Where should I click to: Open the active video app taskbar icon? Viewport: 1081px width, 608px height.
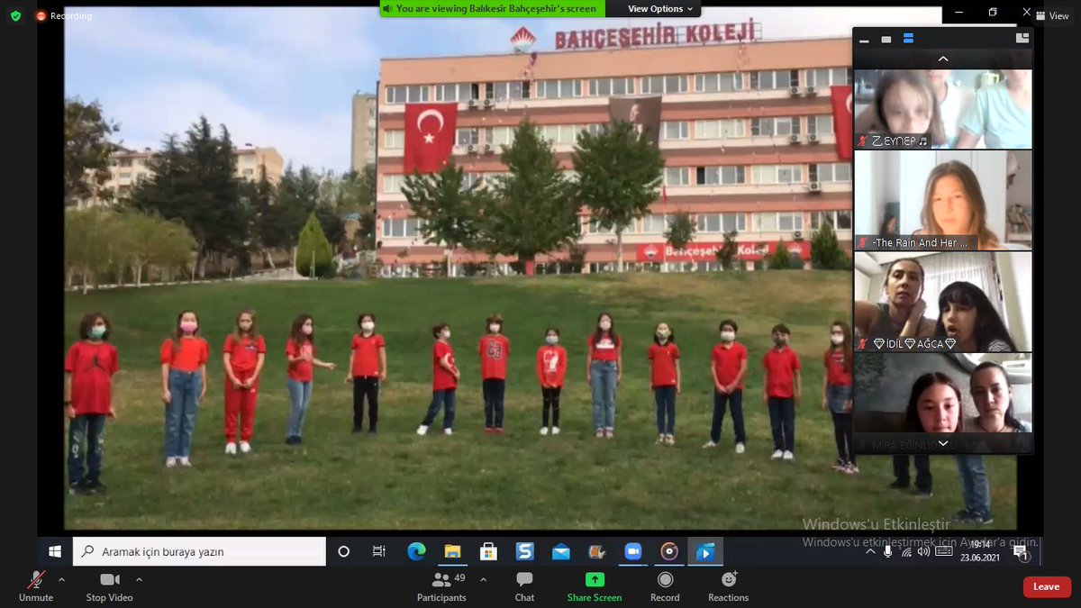pos(704,551)
